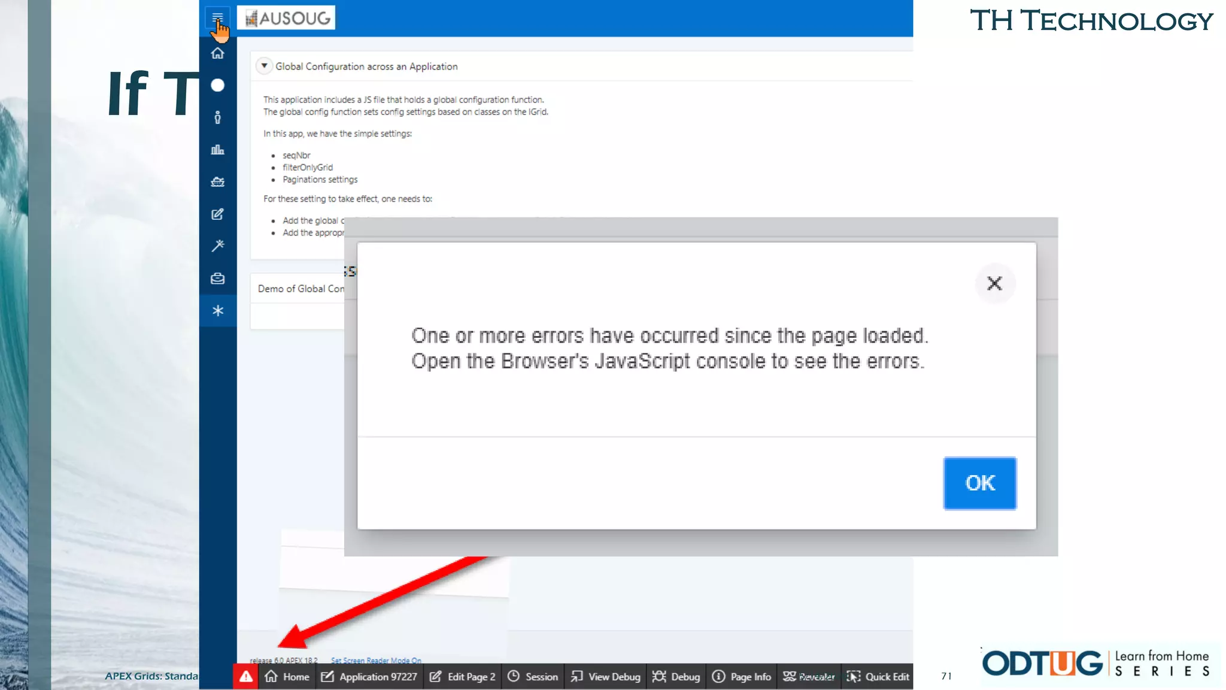Click Set Screen Reader Mode On link
The width and height of the screenshot is (1226, 690).
coord(376,661)
